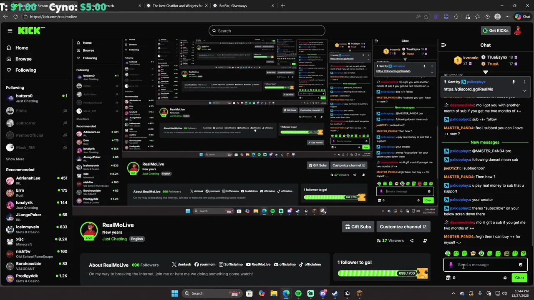Open Browse in sidebar

point(19,59)
